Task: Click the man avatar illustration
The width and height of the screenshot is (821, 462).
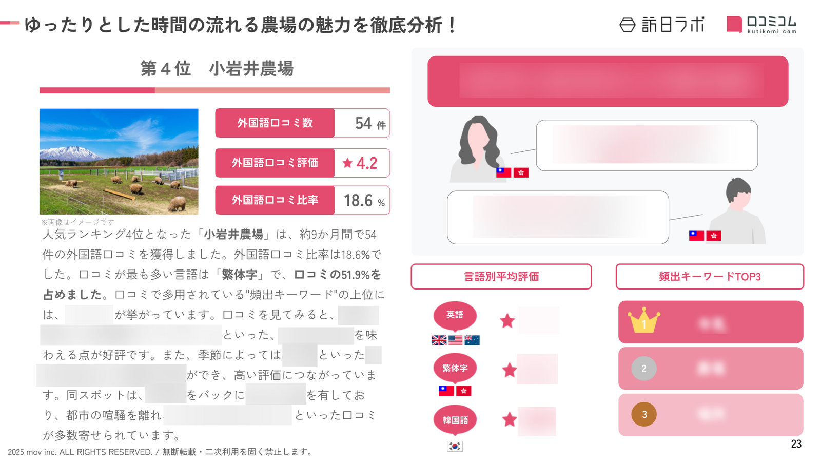Action: coord(738,210)
